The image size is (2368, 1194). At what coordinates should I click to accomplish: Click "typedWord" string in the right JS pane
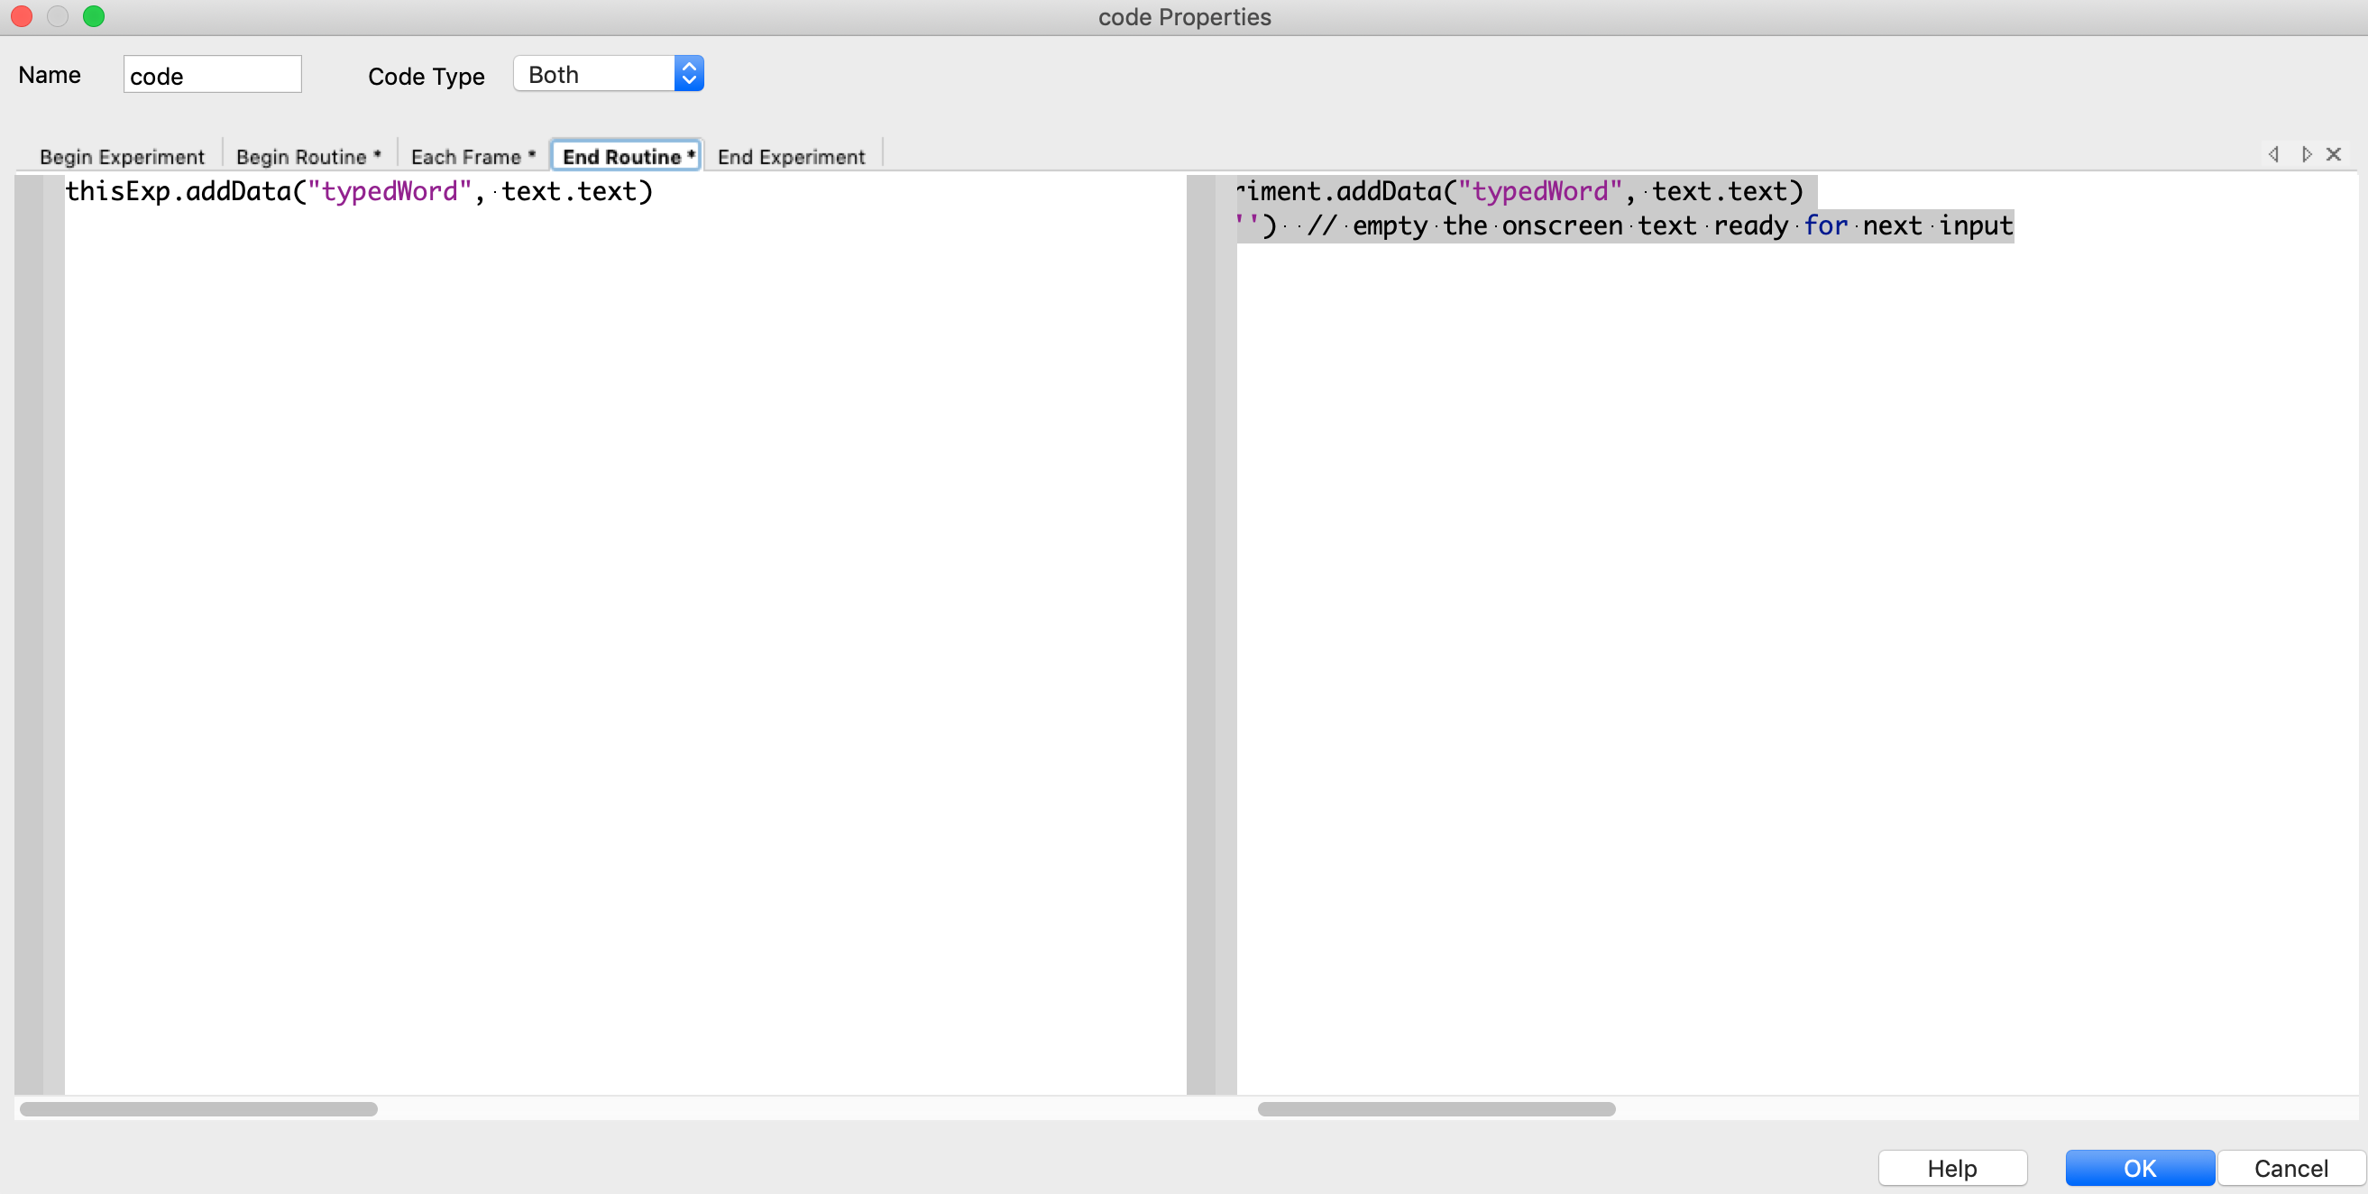tap(1540, 192)
